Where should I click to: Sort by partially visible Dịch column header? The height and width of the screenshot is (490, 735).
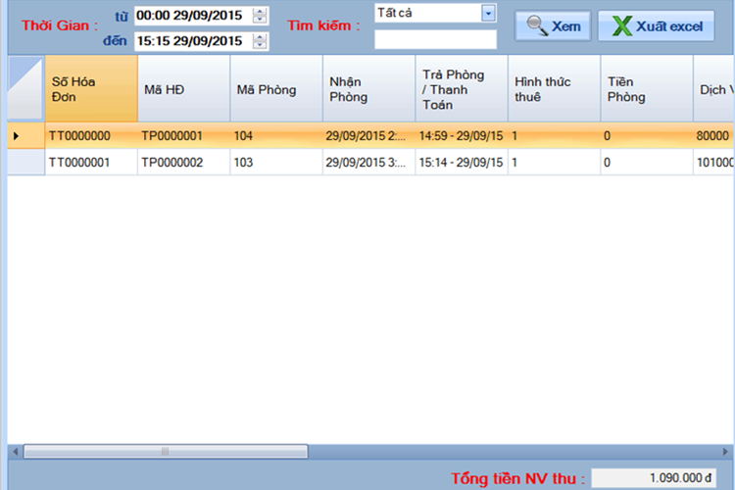click(x=713, y=88)
